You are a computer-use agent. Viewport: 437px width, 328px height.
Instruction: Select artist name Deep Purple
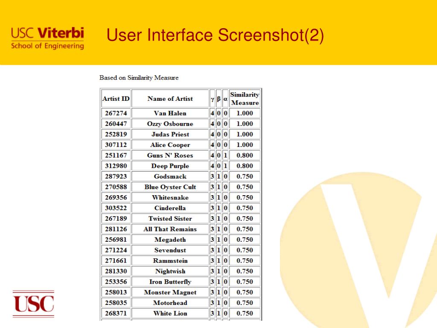[x=170, y=166]
